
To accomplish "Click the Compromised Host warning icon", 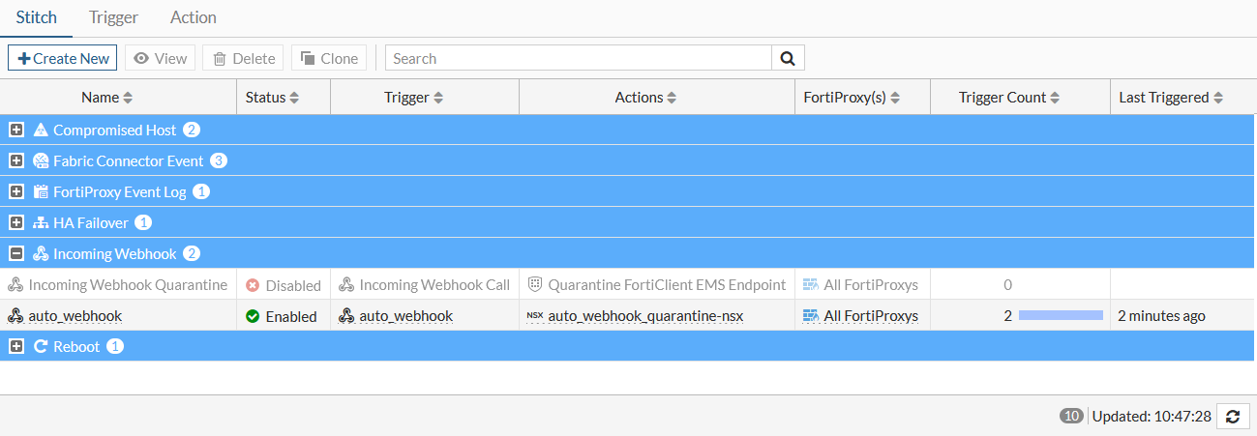I will [41, 130].
